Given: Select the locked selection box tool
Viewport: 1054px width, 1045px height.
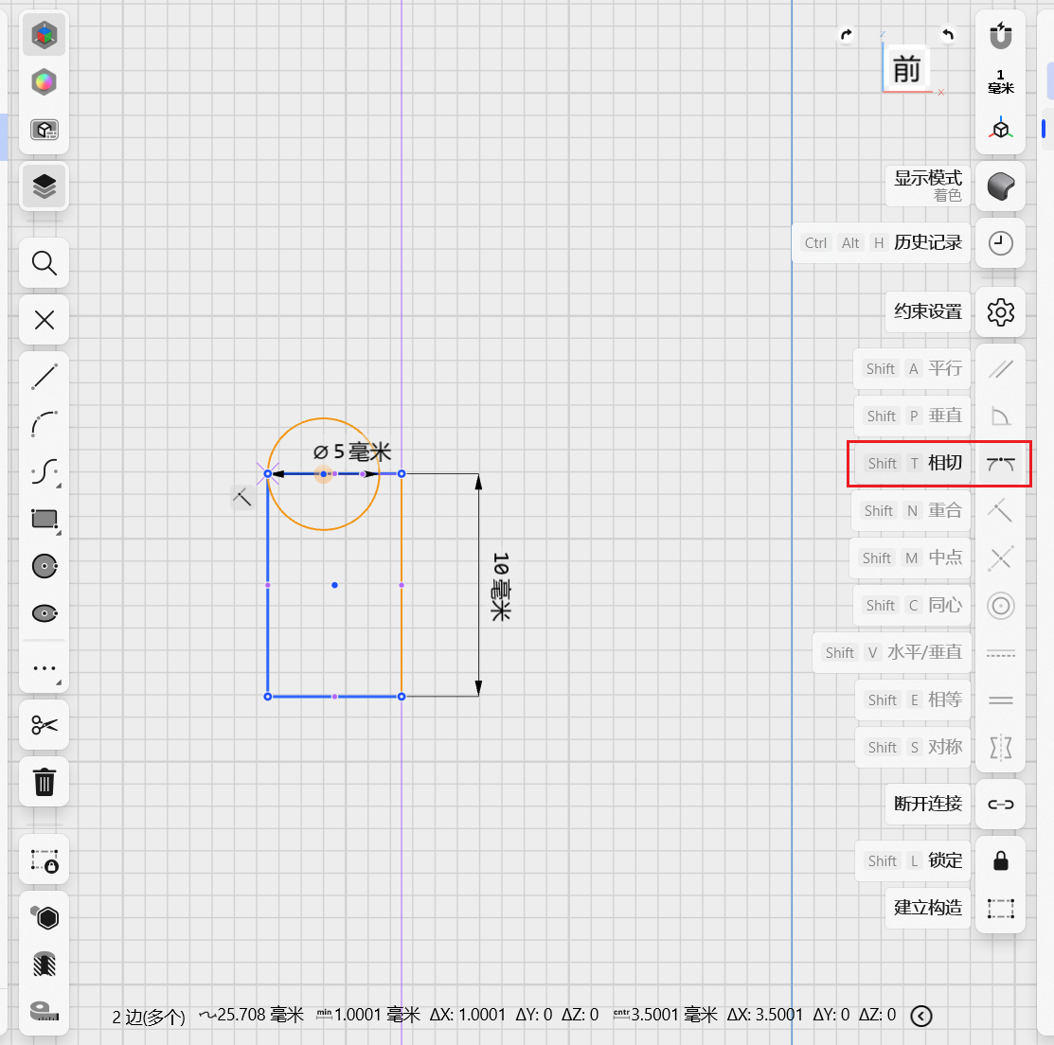Looking at the screenshot, I should [x=45, y=860].
